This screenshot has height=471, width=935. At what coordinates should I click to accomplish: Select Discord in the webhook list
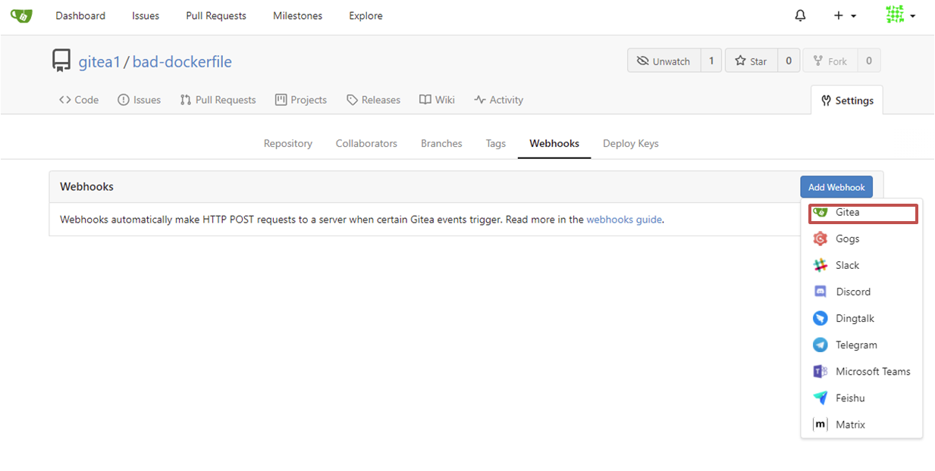point(861,292)
